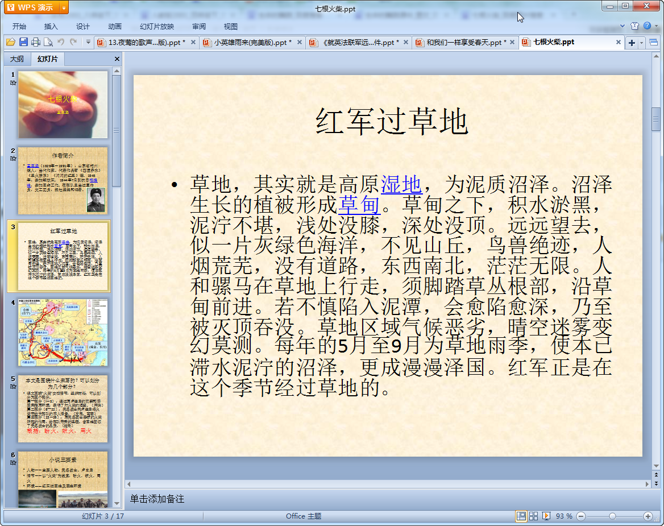
Task: Start slideshow from status bar icon
Action: click(546, 516)
